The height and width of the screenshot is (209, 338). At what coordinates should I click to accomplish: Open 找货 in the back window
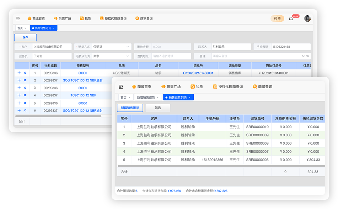(x=85, y=19)
